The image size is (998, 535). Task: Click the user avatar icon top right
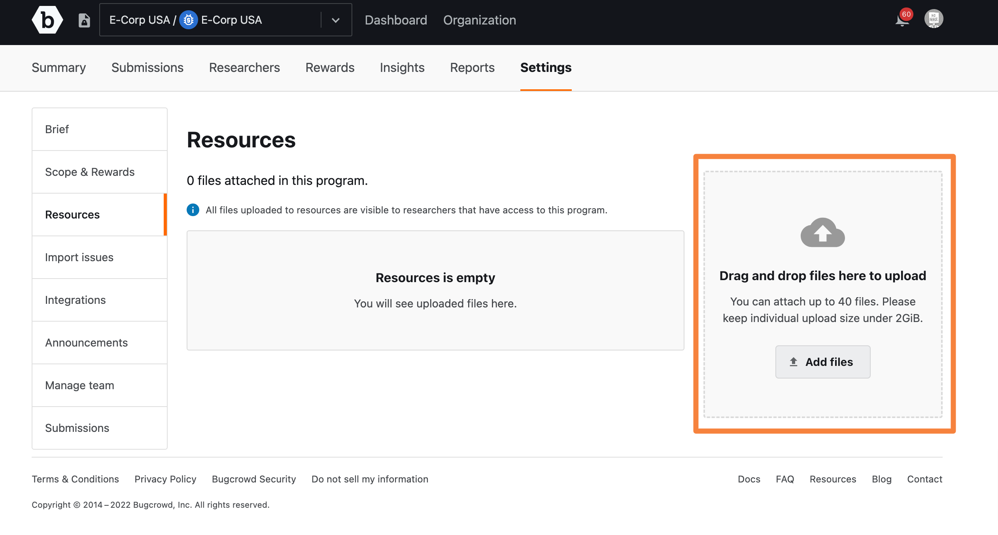933,19
